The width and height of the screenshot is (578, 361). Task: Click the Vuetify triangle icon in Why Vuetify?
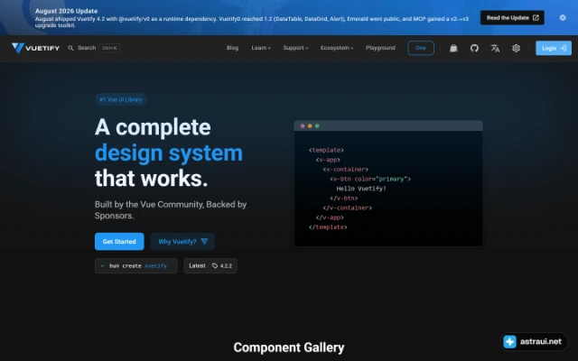pos(205,241)
